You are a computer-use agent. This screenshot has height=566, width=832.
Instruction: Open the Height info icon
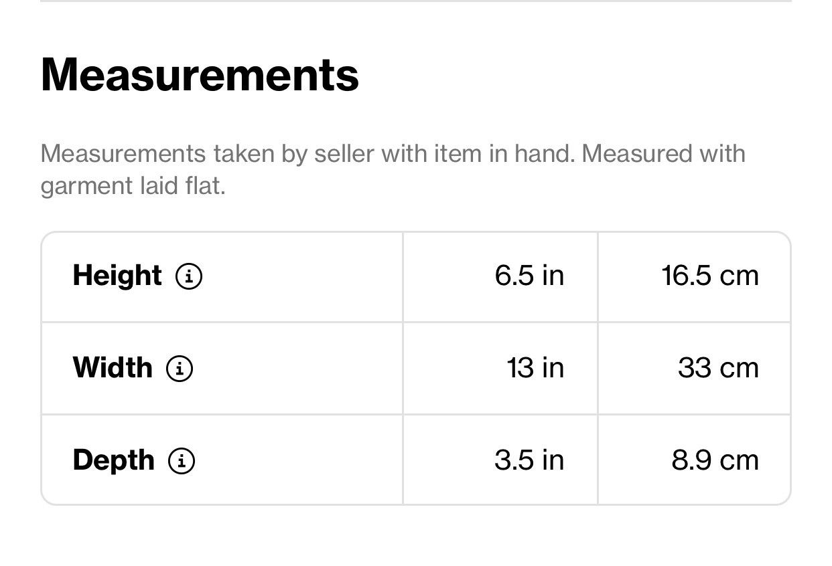[x=189, y=276]
